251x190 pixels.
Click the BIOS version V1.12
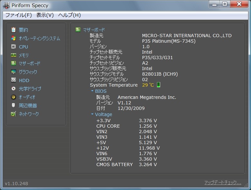pos(124,103)
